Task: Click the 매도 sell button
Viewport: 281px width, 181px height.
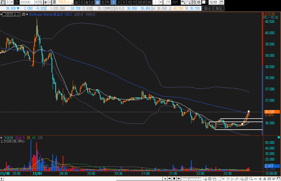Action: (219, 8)
